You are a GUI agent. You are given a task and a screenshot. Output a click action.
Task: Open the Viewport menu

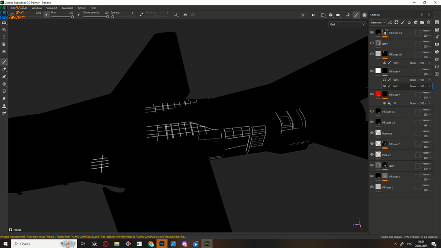(52, 8)
